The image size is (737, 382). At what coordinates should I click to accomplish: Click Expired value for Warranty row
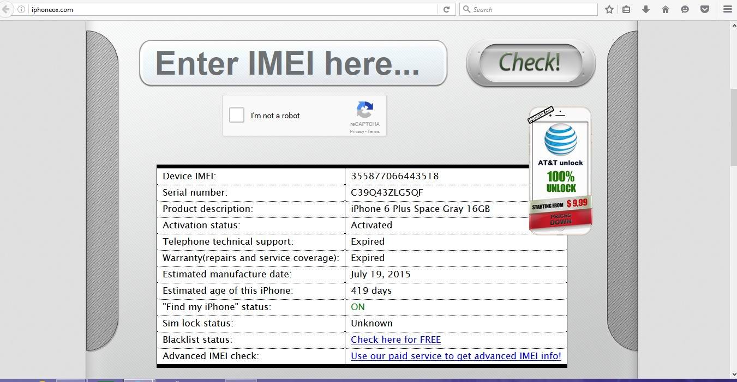click(x=368, y=258)
